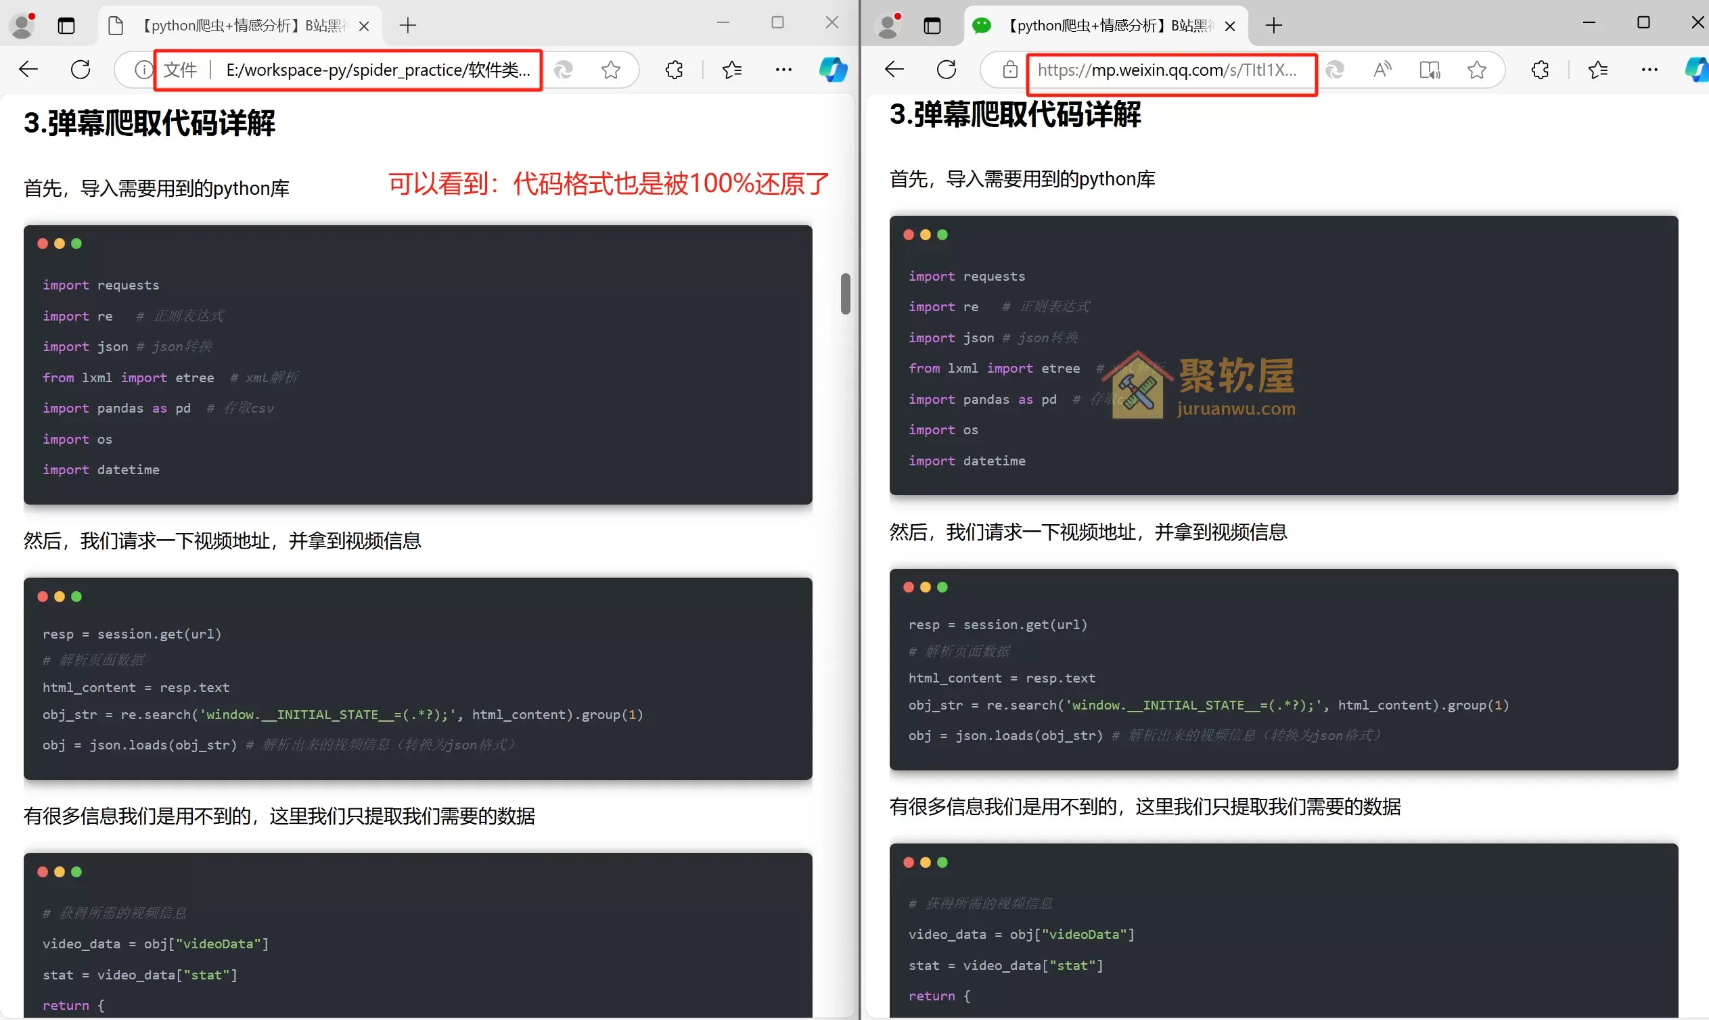Click the back navigation arrow, right window
Image resolution: width=1709 pixels, height=1020 pixels.
894,69
